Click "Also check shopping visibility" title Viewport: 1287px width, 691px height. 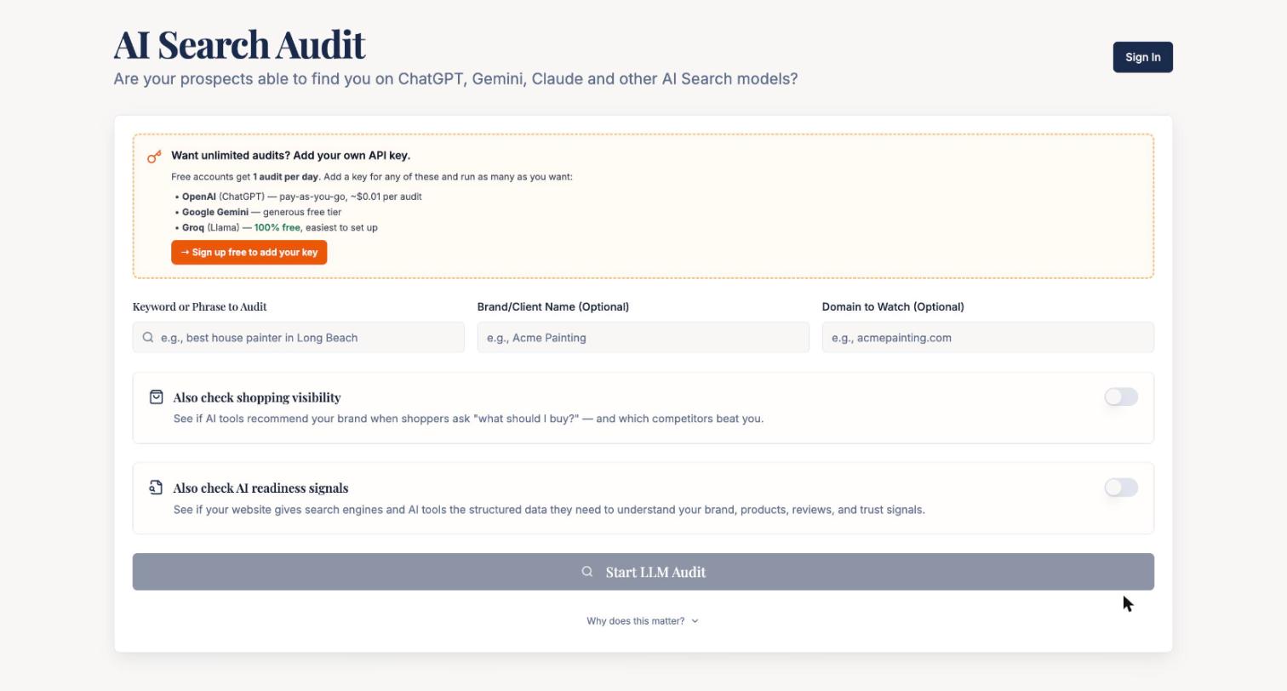[257, 397]
